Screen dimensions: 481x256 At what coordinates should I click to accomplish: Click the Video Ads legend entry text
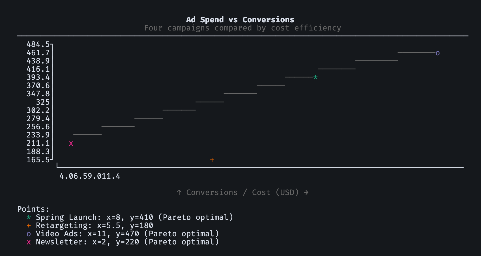pyautogui.click(x=127, y=234)
